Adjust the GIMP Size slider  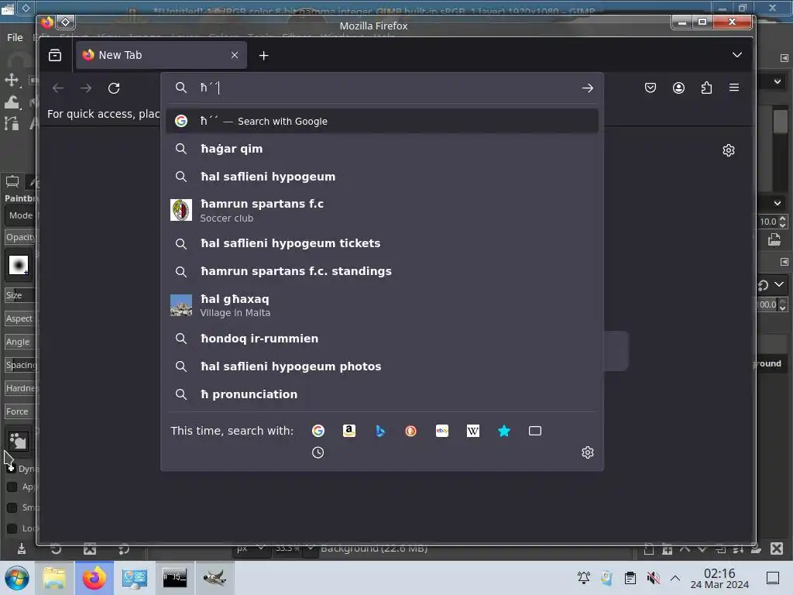pyautogui.click(x=19, y=295)
